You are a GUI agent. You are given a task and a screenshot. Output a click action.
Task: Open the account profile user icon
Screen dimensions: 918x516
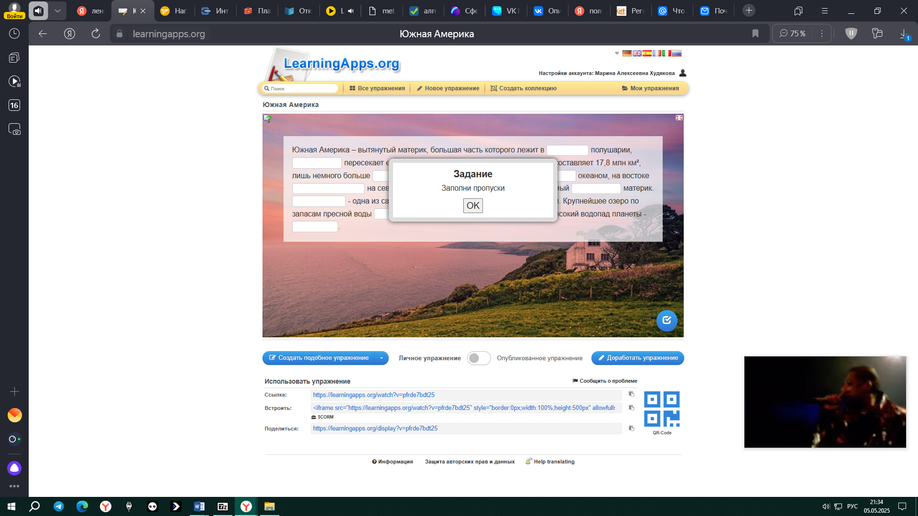tap(683, 73)
